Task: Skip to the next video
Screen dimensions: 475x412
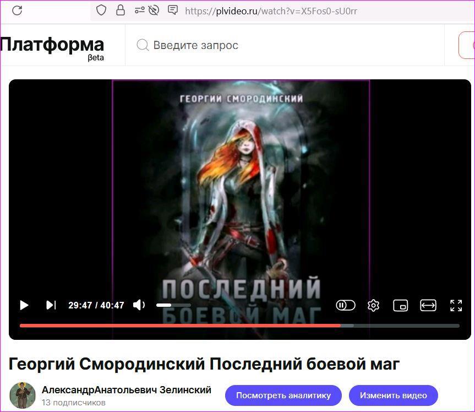Action: [51, 305]
